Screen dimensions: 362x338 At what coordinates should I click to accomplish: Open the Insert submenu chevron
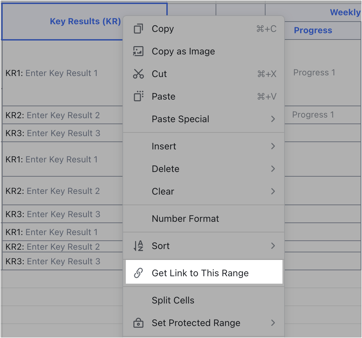click(273, 146)
